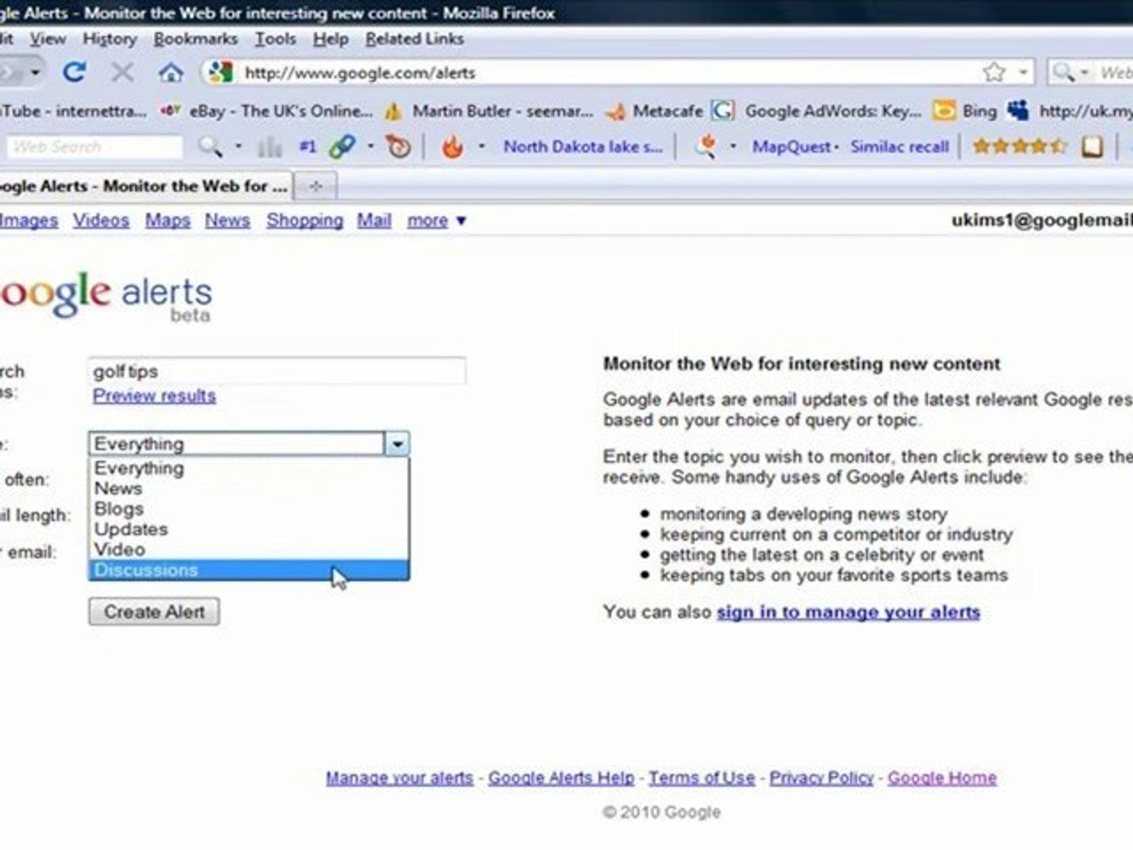This screenshot has height=850, width=1133.
Task: Go to Google Mail link
Action: coord(374,221)
